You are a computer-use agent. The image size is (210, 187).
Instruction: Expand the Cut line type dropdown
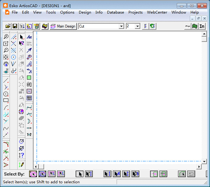pyautogui.click(x=121, y=26)
